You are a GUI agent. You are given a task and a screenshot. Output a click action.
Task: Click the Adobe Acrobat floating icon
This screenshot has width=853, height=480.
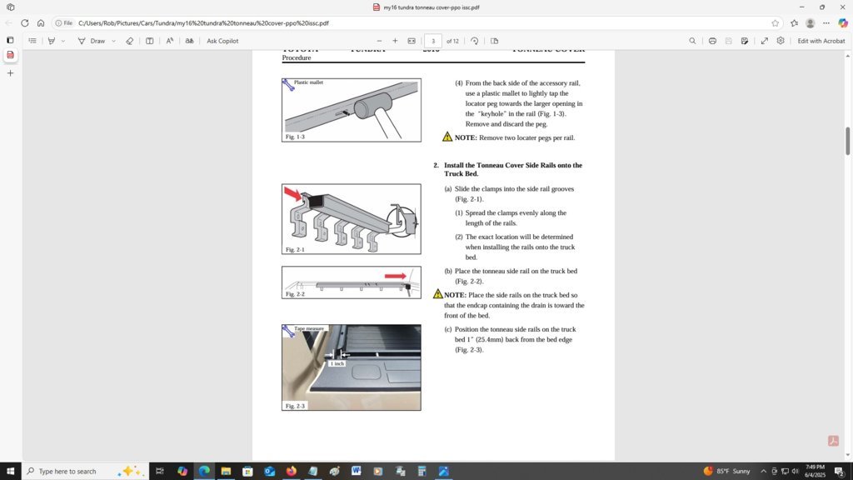(x=833, y=441)
